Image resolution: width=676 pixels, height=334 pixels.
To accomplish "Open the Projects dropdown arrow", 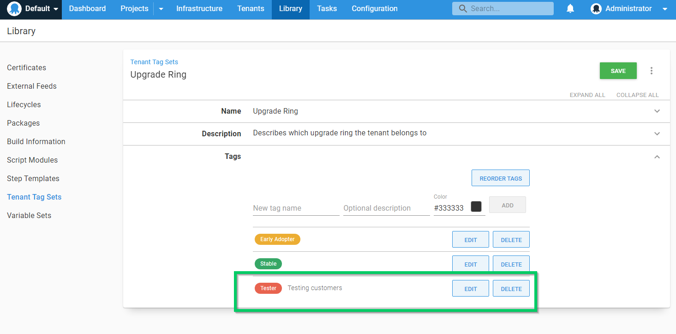I will tap(161, 9).
